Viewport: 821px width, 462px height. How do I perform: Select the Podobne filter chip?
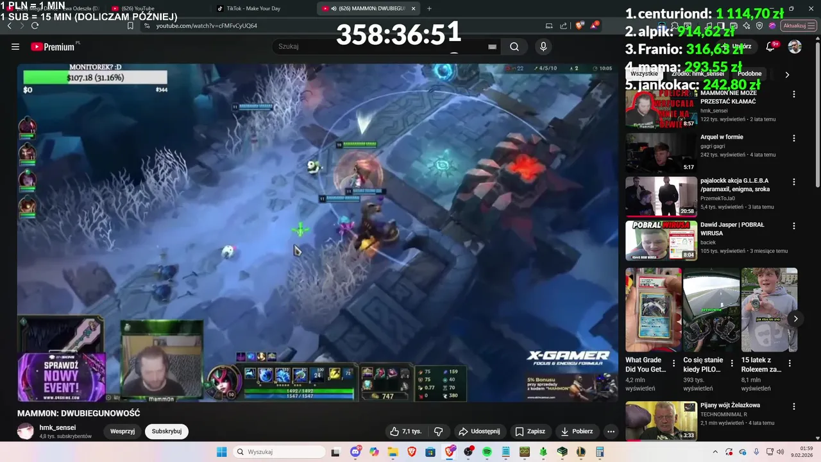coord(749,74)
